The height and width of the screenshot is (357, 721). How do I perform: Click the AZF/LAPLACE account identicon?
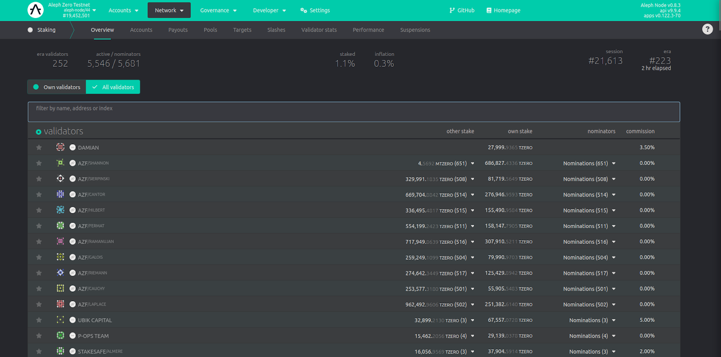60,304
